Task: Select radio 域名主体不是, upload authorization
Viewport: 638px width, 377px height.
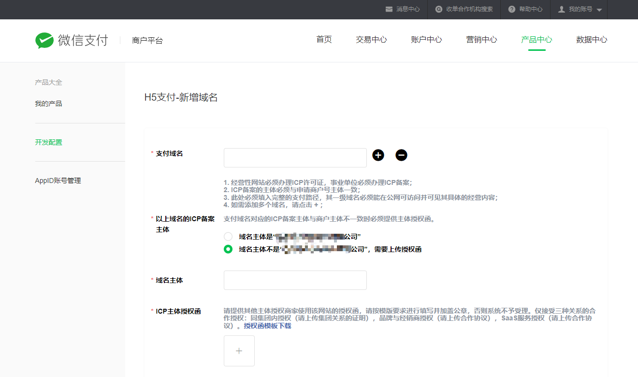Action: (228, 249)
